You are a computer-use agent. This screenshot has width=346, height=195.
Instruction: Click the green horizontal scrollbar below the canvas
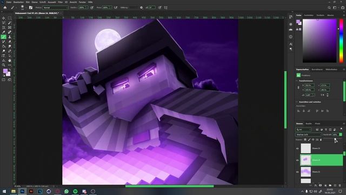click(x=169, y=186)
